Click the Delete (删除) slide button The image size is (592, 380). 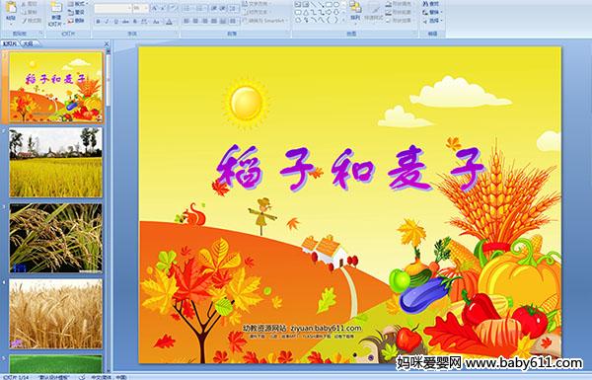click(76, 21)
